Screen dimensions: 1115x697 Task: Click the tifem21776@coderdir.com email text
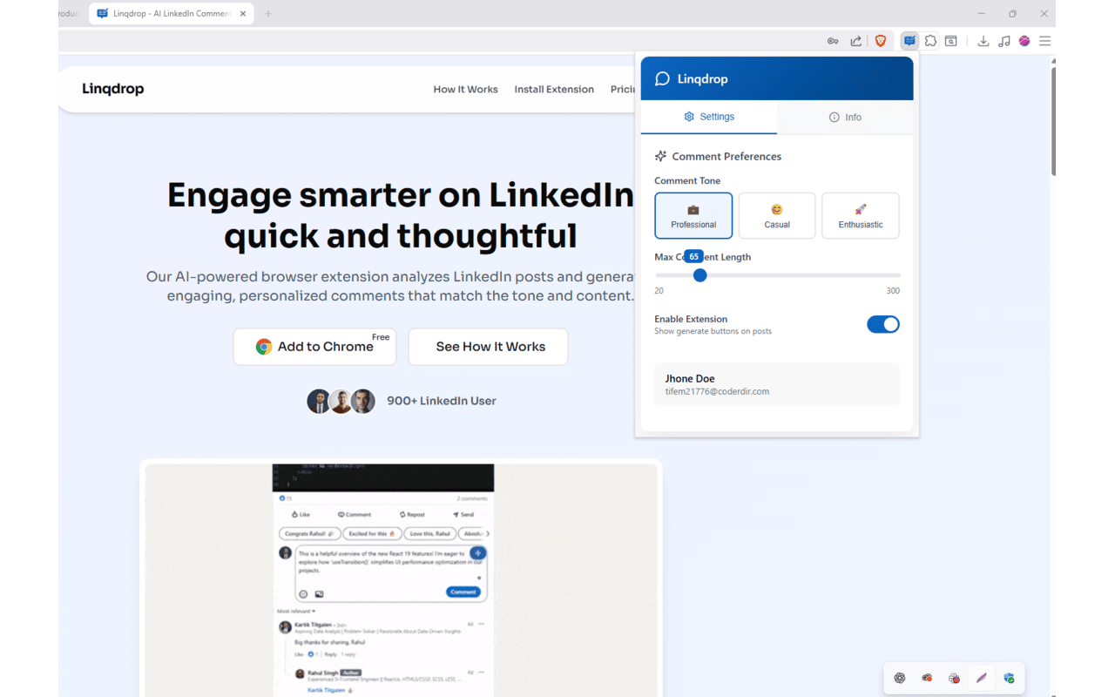point(717,392)
